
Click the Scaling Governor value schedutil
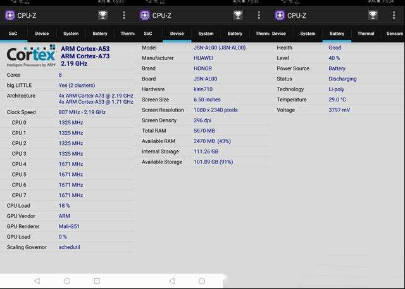[x=69, y=247]
